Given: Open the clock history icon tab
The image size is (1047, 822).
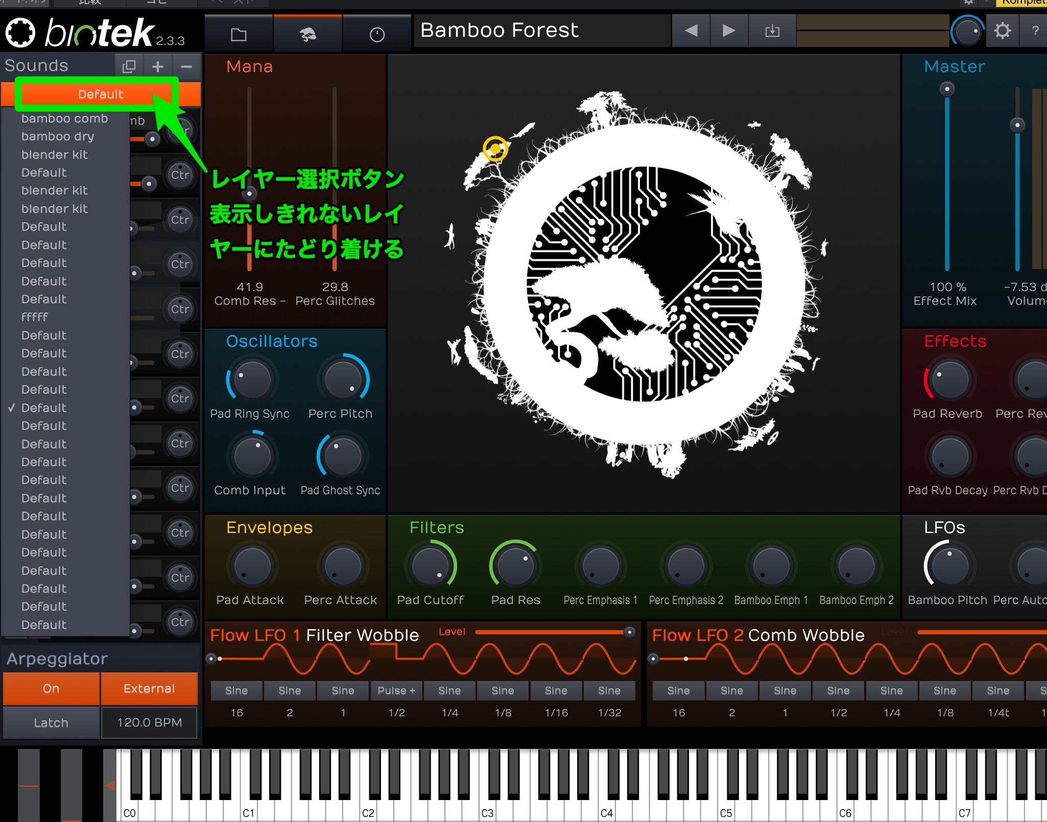Looking at the screenshot, I should click(377, 34).
